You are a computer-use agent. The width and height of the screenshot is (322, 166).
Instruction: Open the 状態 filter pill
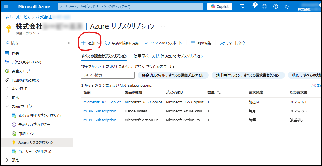(x=305, y=75)
